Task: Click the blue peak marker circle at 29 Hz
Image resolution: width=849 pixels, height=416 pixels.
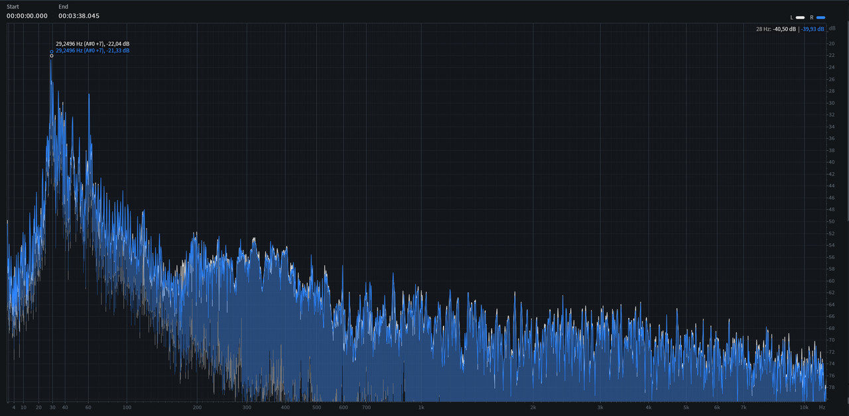Action: pos(52,52)
